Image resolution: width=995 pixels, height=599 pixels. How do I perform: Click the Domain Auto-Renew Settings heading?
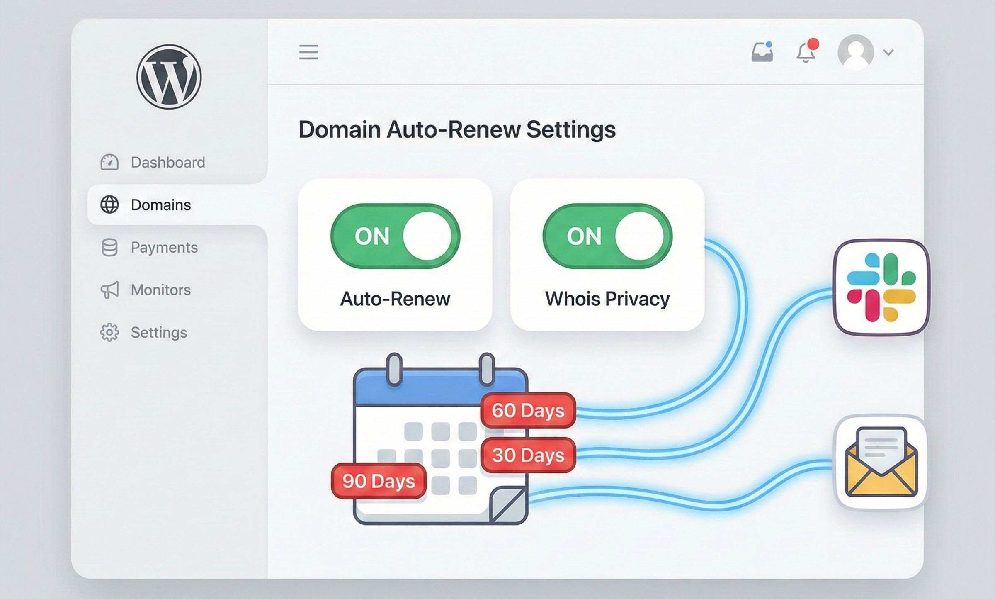[x=457, y=129]
